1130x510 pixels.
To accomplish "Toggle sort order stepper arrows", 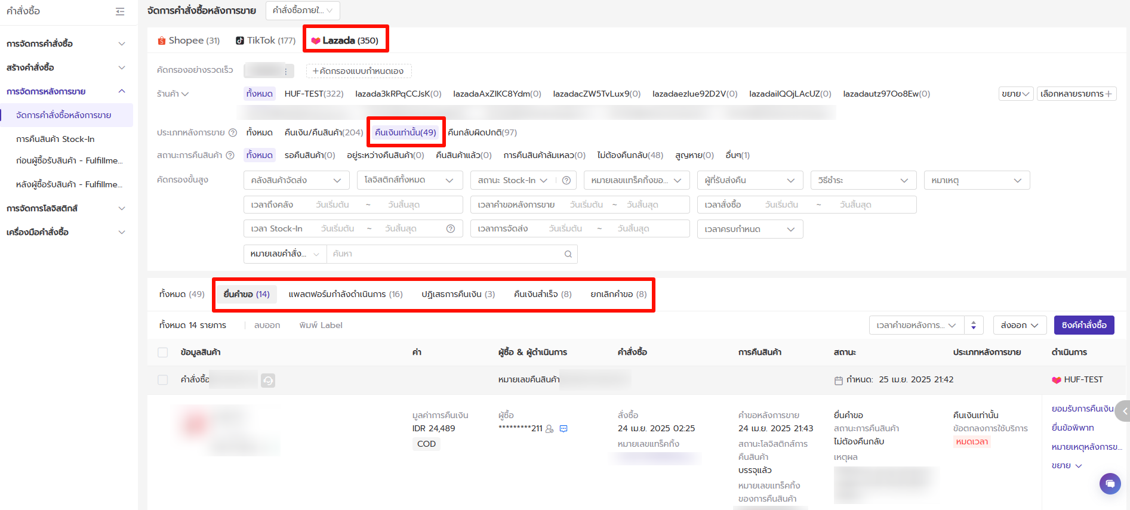I will pos(974,325).
